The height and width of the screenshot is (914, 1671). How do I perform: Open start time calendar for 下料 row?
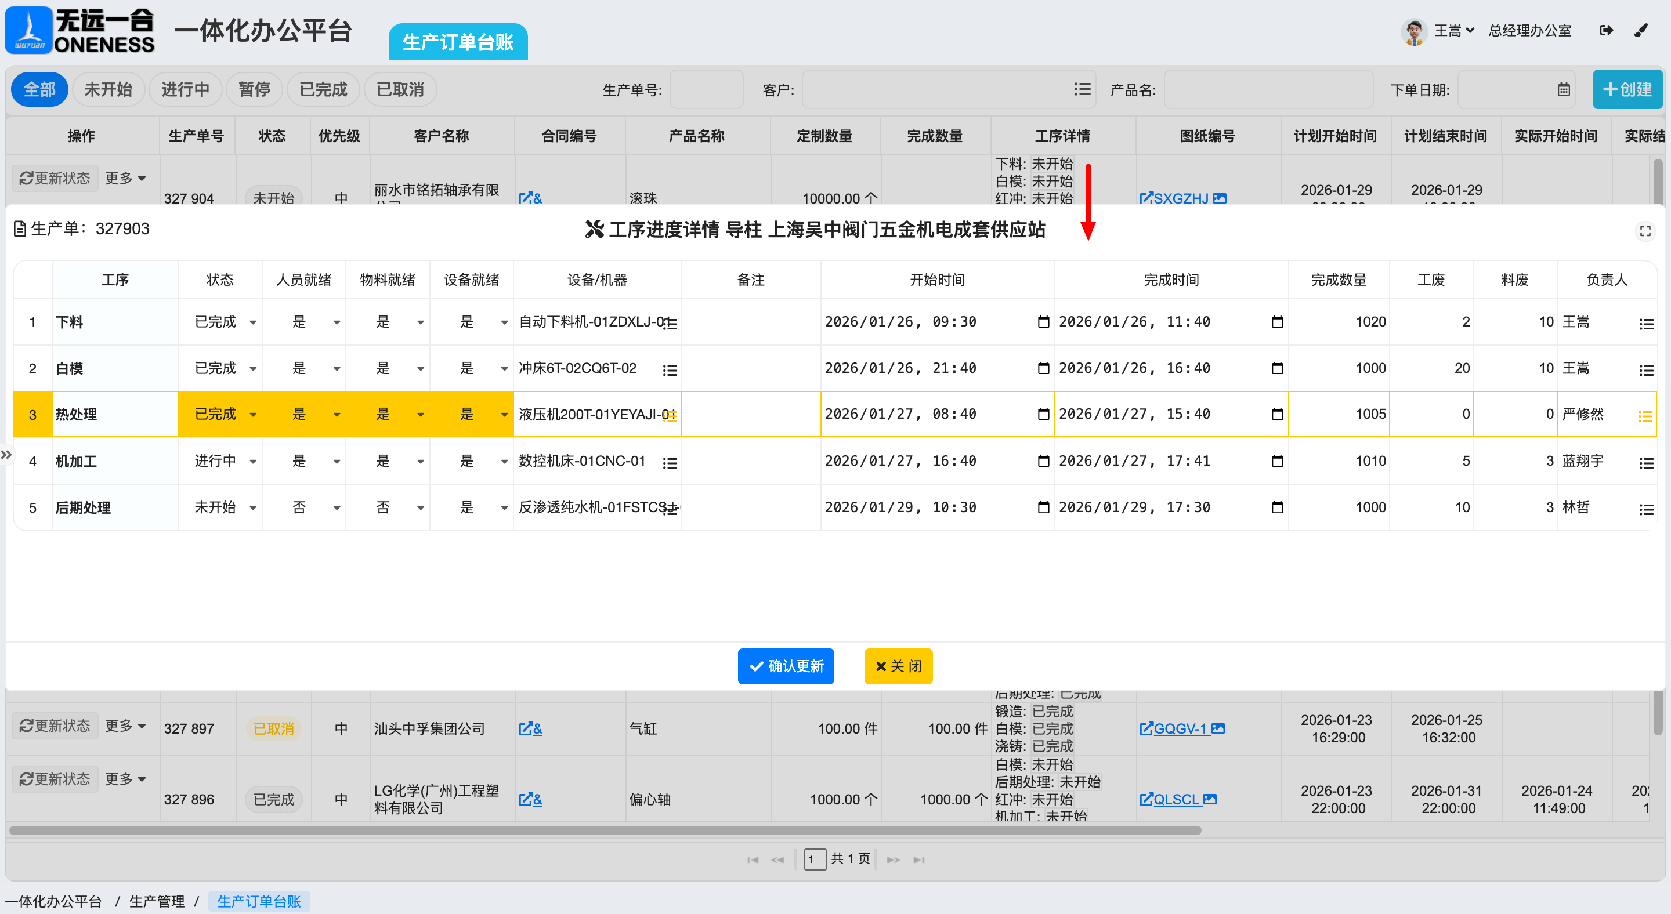coord(1043,321)
